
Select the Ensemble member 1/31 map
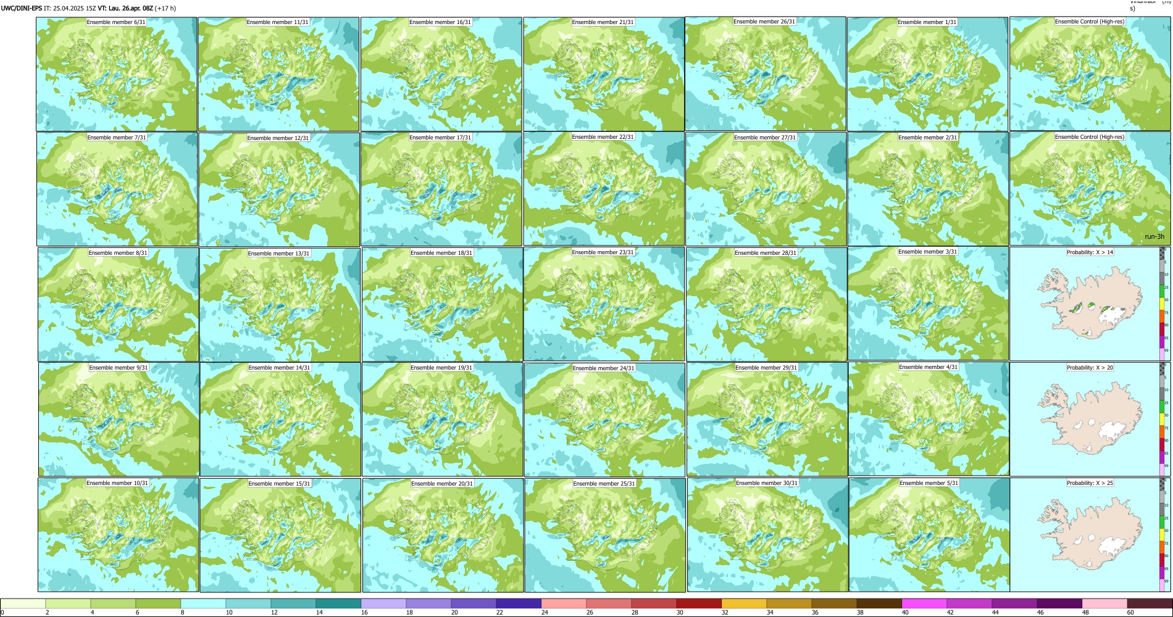point(928,74)
